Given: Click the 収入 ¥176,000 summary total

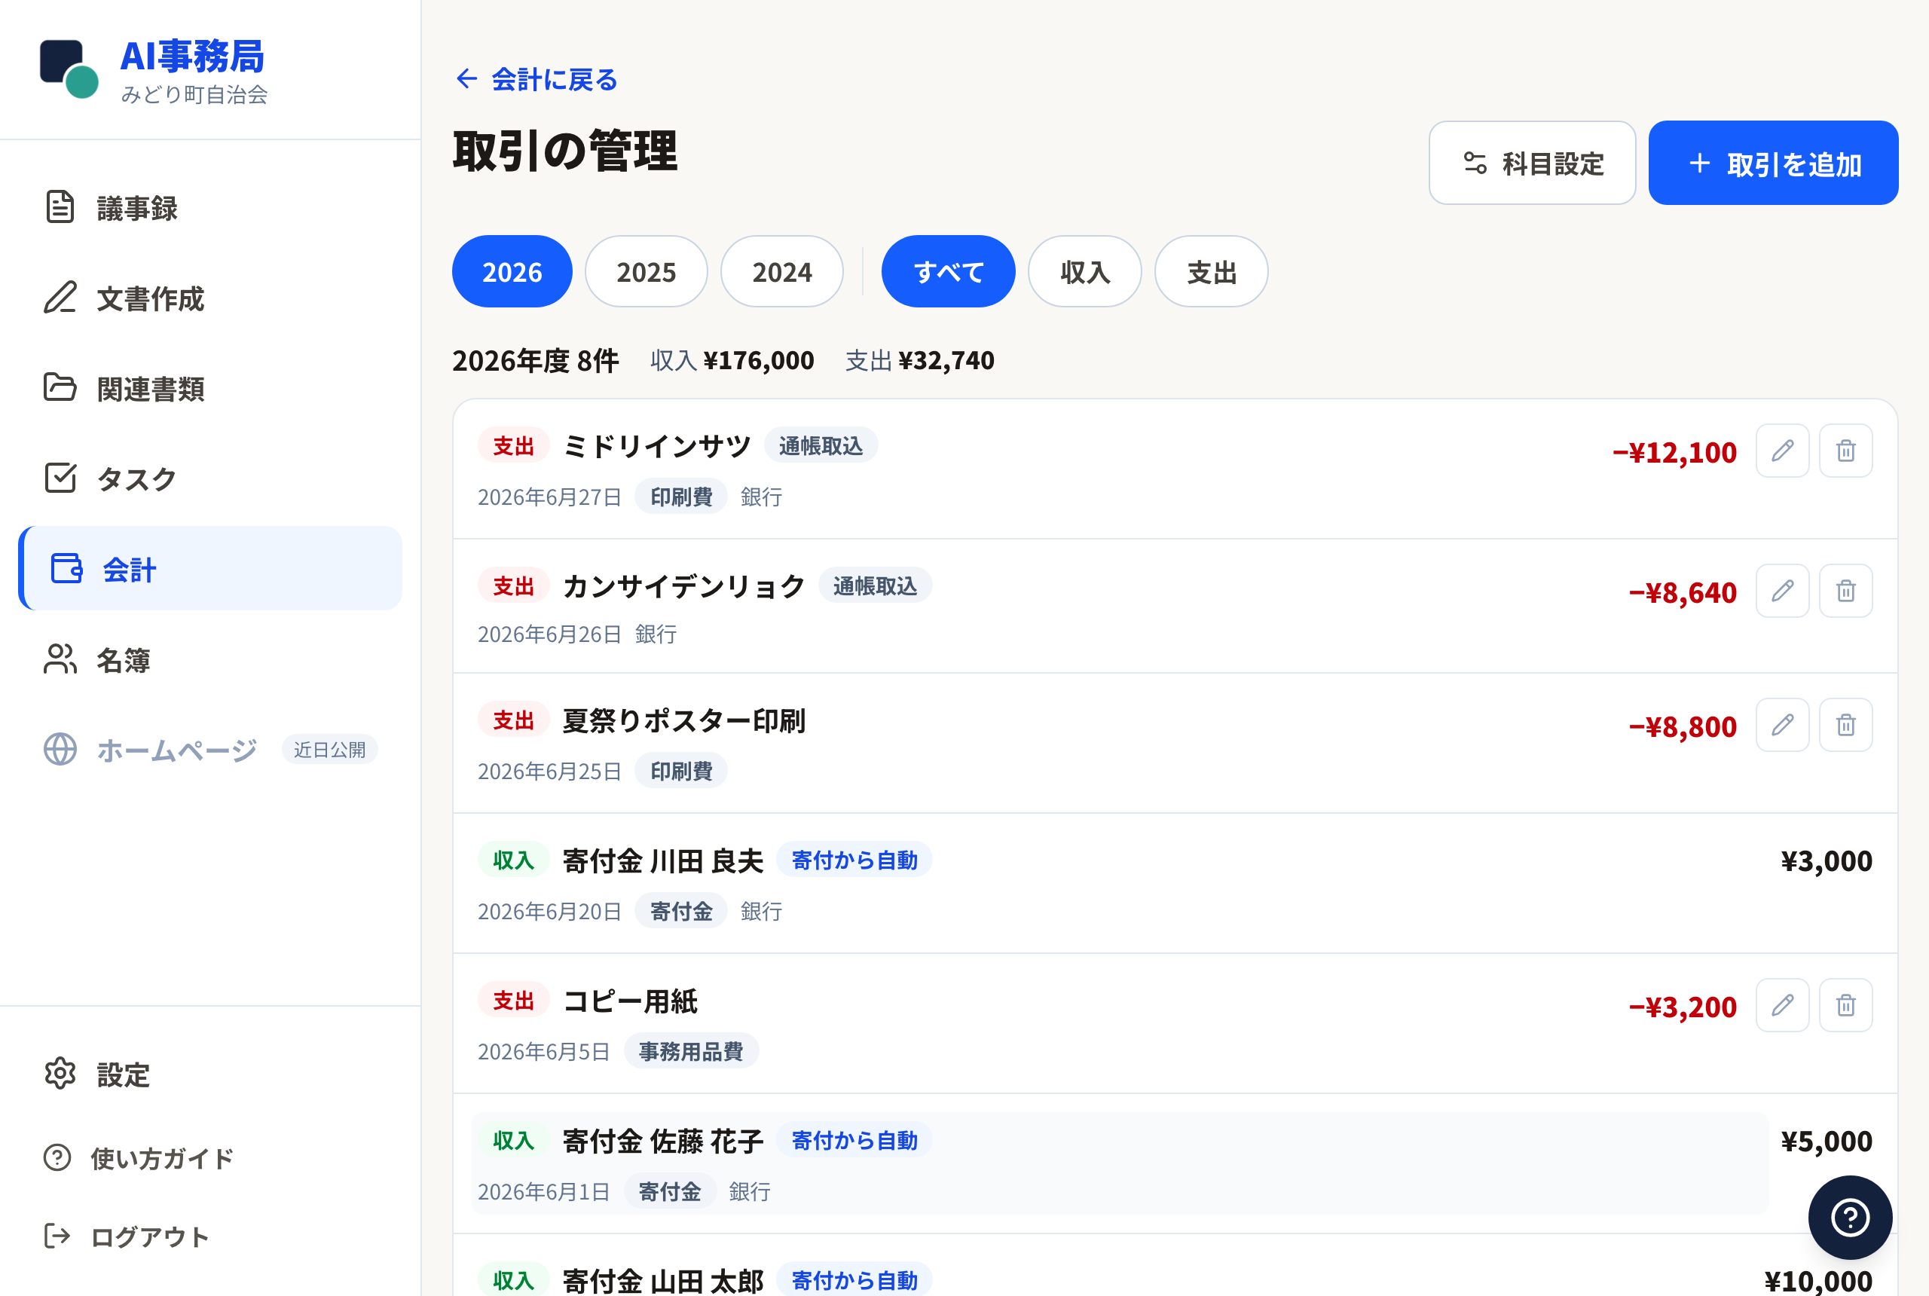Looking at the screenshot, I should click(x=732, y=359).
